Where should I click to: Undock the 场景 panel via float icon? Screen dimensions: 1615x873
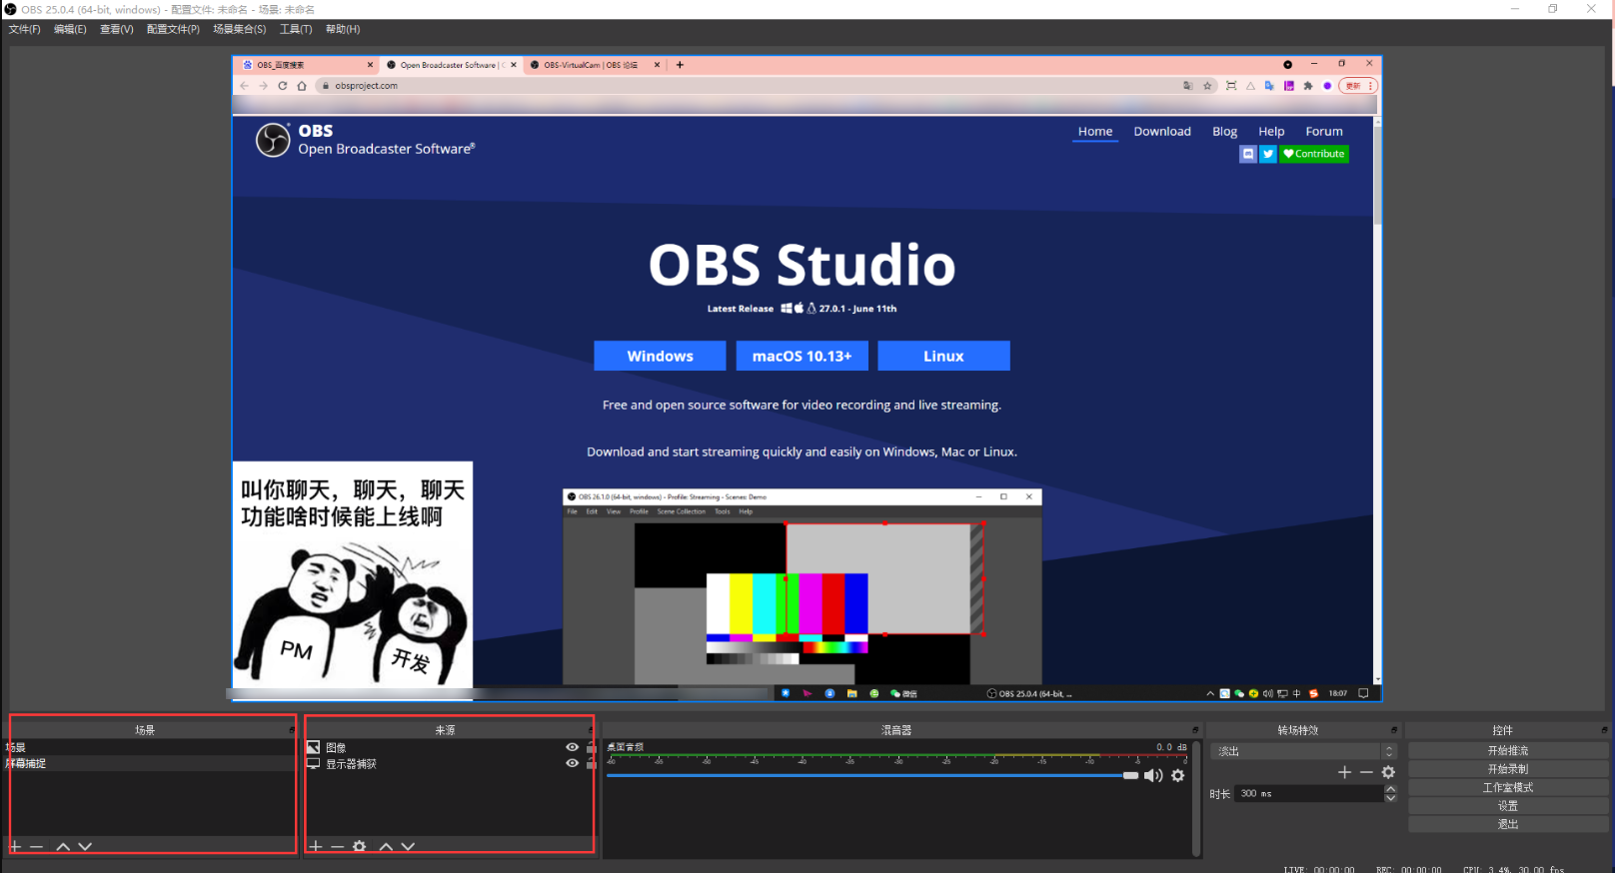pyautogui.click(x=292, y=730)
